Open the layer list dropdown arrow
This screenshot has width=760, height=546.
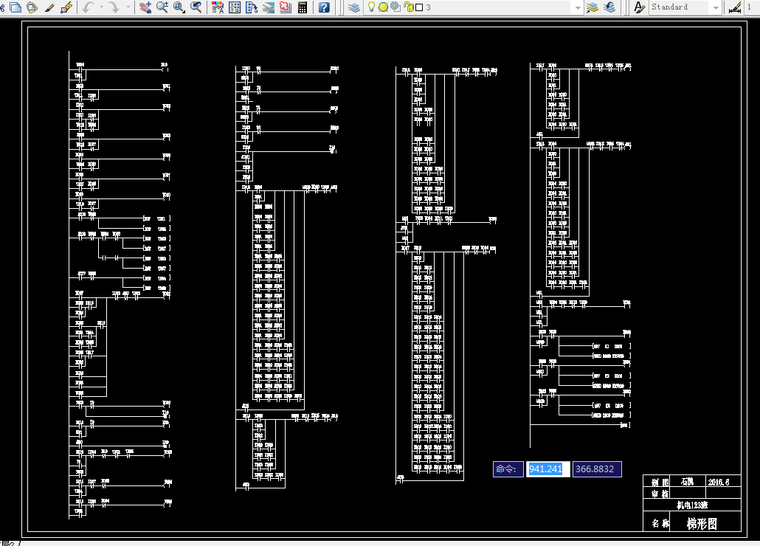[x=577, y=8]
